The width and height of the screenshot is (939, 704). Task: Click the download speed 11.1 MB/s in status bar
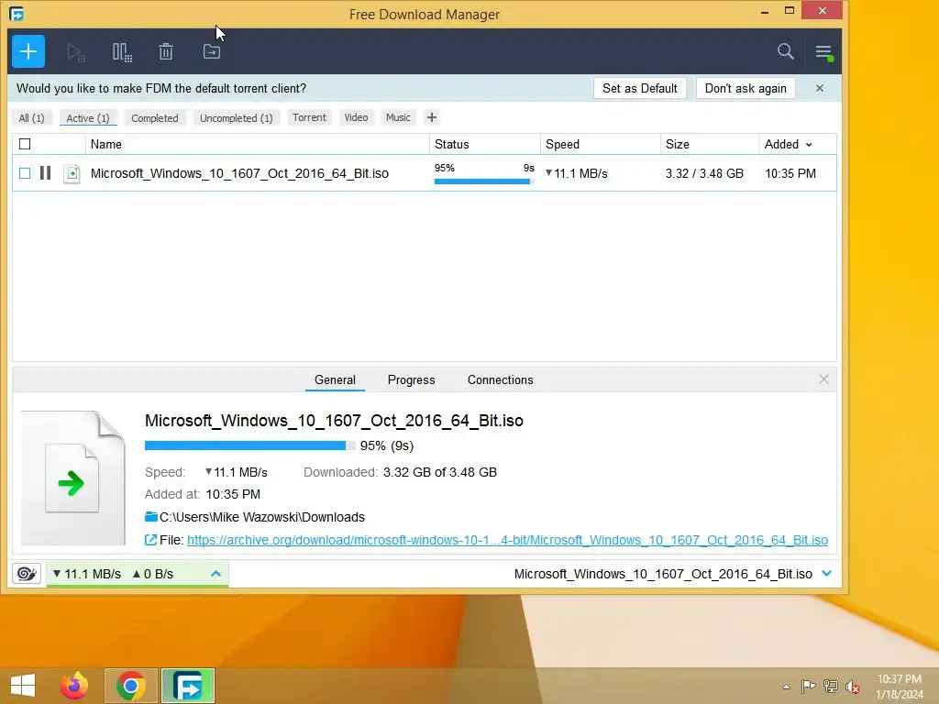pyautogui.click(x=87, y=574)
